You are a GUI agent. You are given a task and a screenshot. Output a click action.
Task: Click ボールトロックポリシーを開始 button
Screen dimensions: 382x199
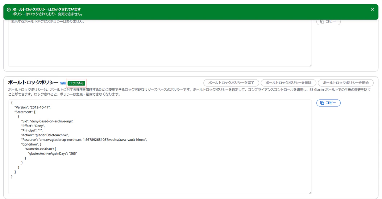[345, 83]
